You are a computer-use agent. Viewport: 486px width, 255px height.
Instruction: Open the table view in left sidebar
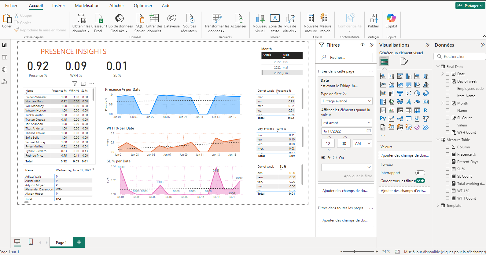coord(5,57)
